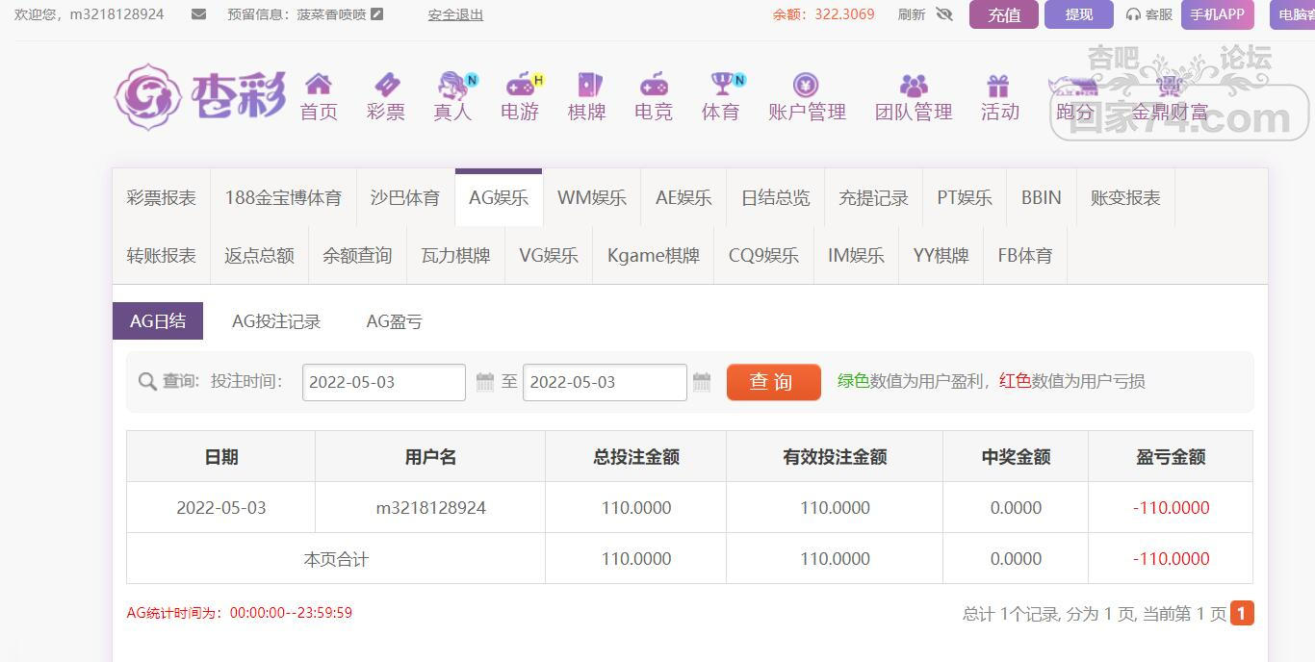Click the 客服 headset icon
Screen dimensions: 1315x662
coord(1133,14)
